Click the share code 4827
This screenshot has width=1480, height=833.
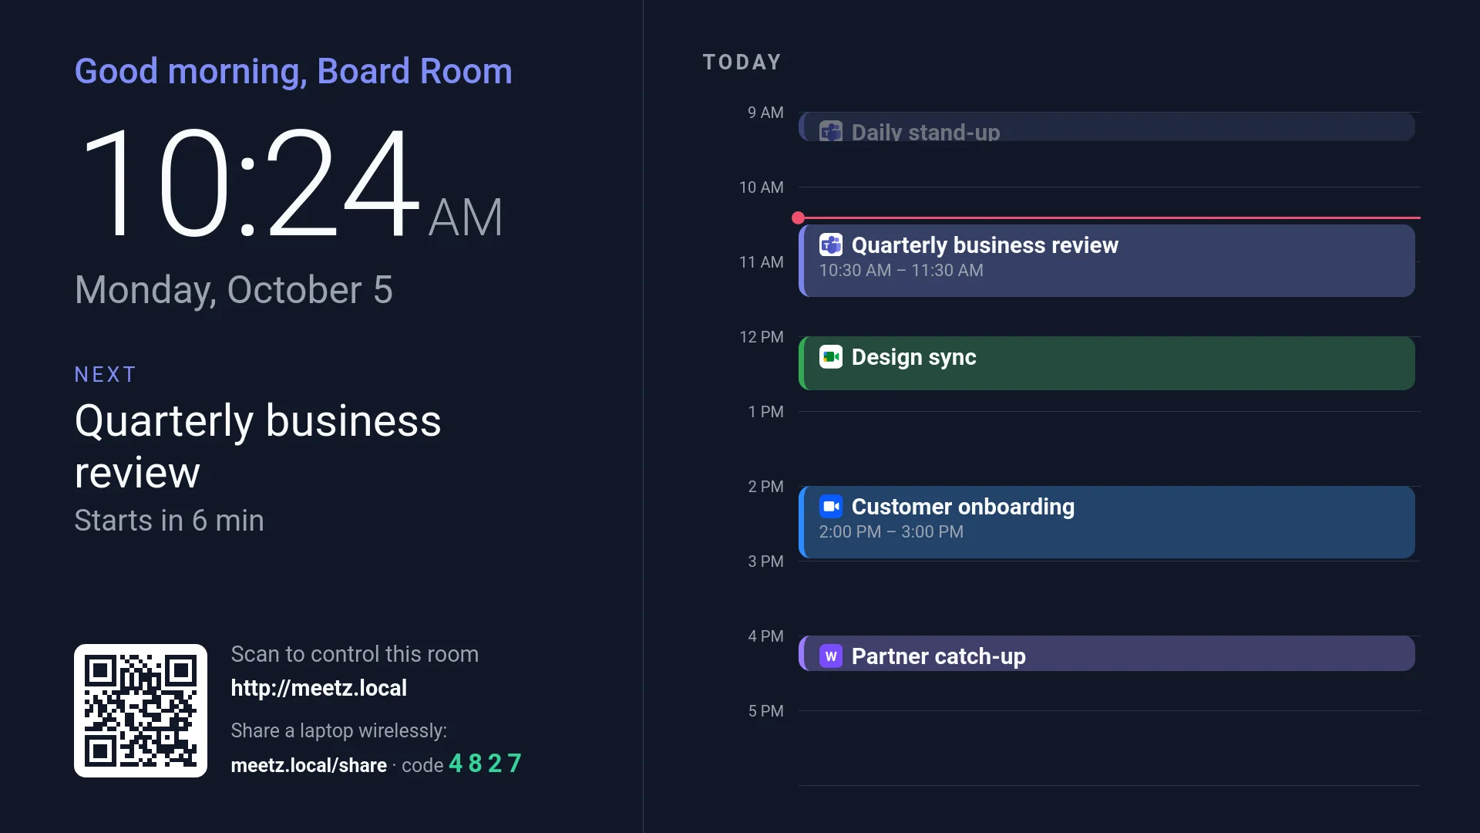[x=486, y=764]
